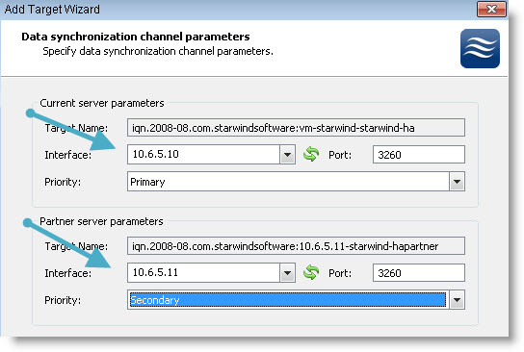524x352 pixels.
Task: Click the partner server Interface label
Action: click(x=67, y=273)
